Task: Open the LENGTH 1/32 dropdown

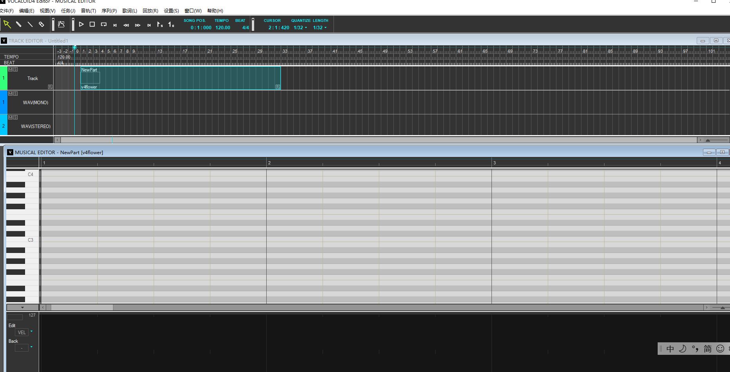Action: (320, 28)
